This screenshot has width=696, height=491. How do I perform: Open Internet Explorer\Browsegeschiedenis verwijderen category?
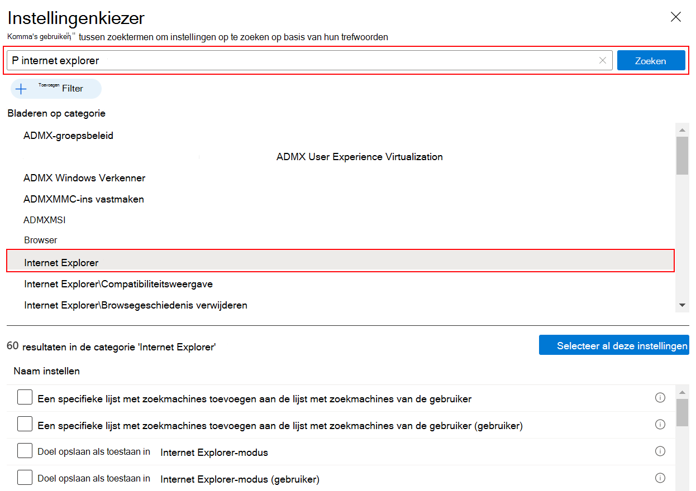tap(136, 305)
